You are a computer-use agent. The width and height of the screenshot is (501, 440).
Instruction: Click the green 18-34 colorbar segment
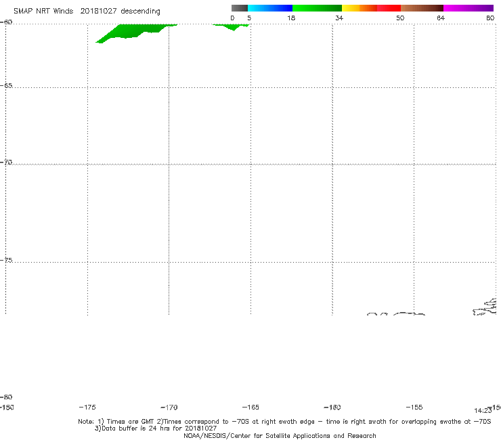(x=317, y=8)
